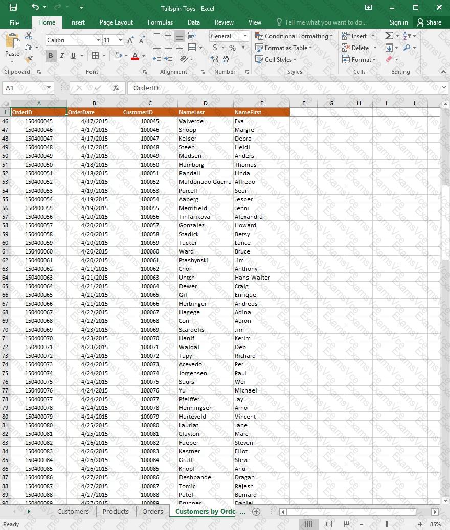The image size is (450, 530).
Task: Click the Borders icon
Action: [95, 55]
